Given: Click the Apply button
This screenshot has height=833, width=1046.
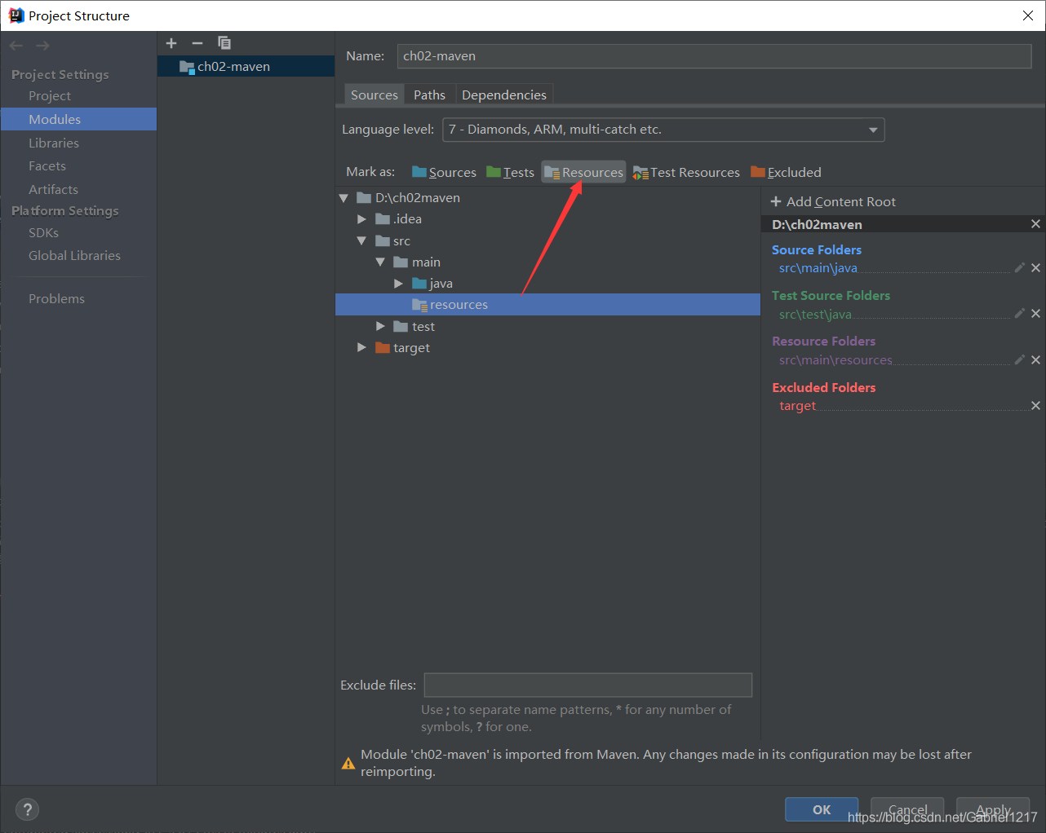Looking at the screenshot, I should 993,809.
